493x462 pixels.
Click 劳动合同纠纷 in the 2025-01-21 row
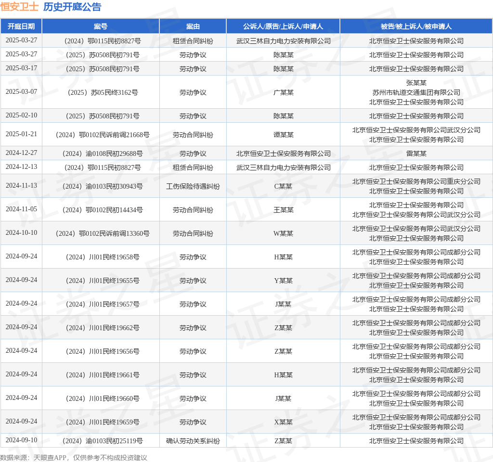click(193, 135)
